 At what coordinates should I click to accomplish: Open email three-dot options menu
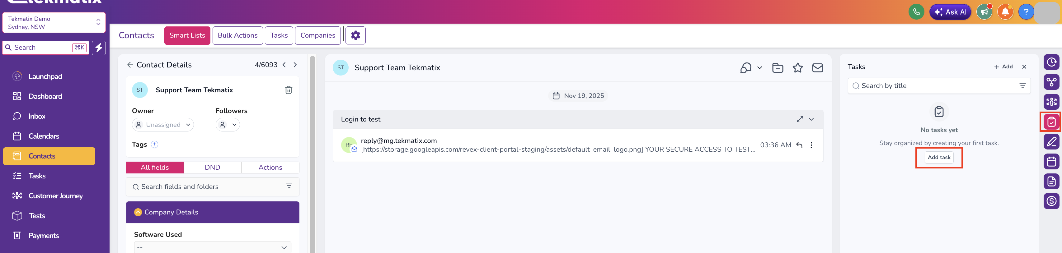[811, 145]
